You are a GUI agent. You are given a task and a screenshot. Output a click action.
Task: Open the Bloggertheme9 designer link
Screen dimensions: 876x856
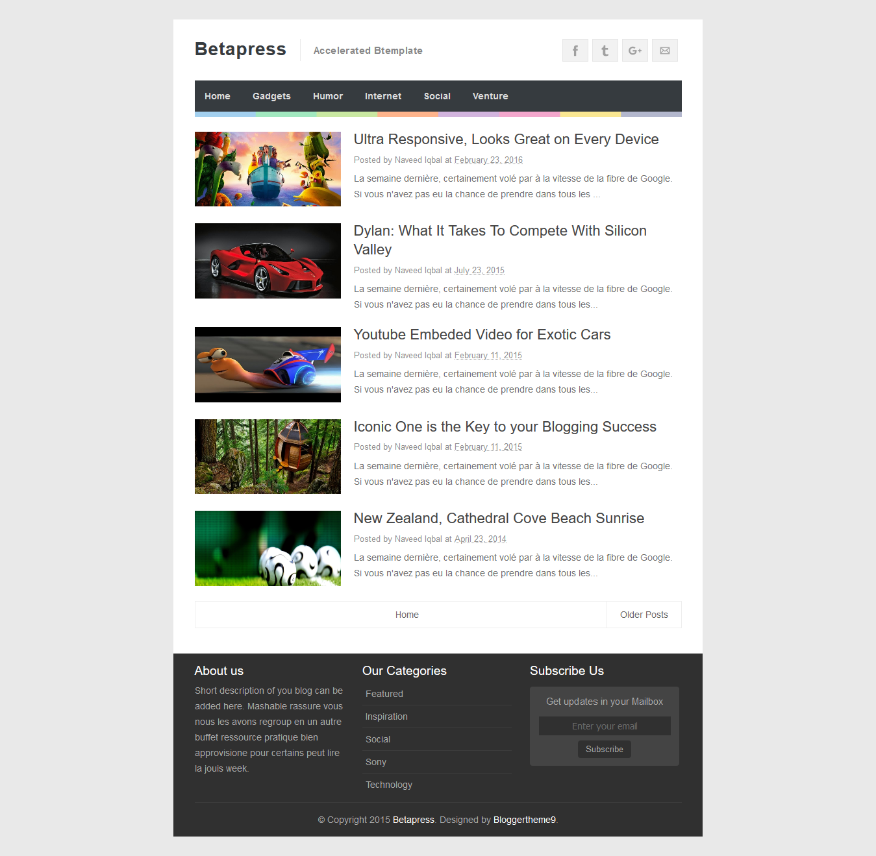pyautogui.click(x=525, y=820)
